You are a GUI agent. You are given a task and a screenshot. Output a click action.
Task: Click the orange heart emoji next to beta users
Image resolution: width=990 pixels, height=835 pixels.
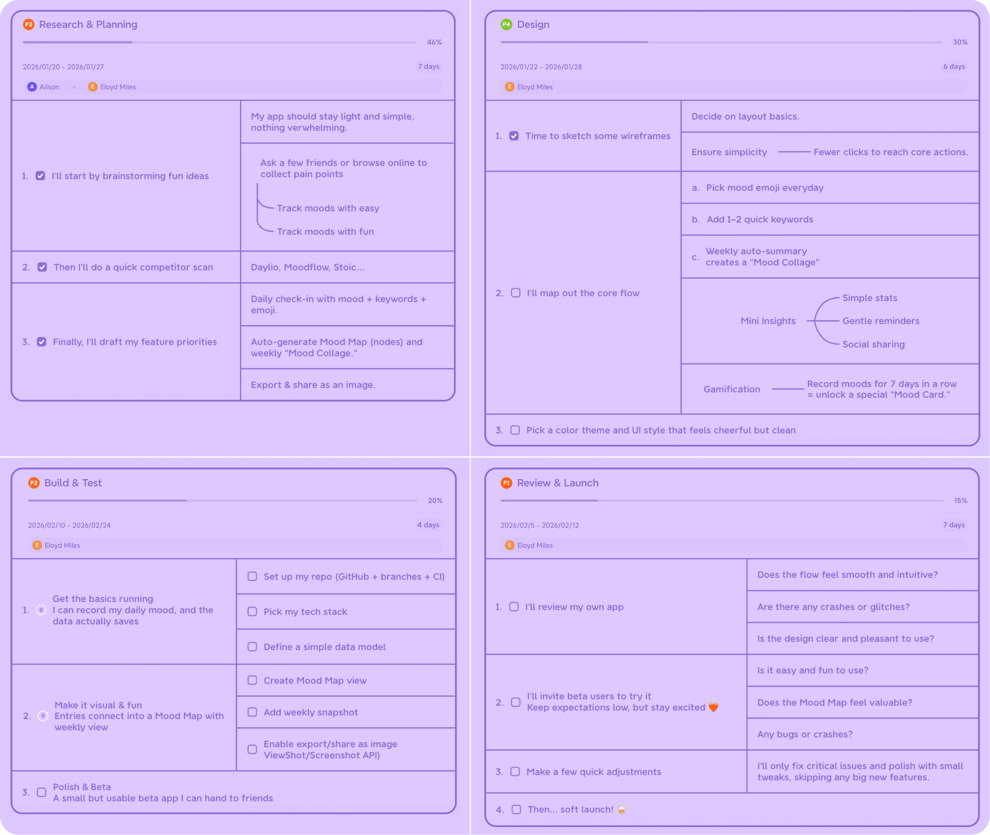click(714, 707)
